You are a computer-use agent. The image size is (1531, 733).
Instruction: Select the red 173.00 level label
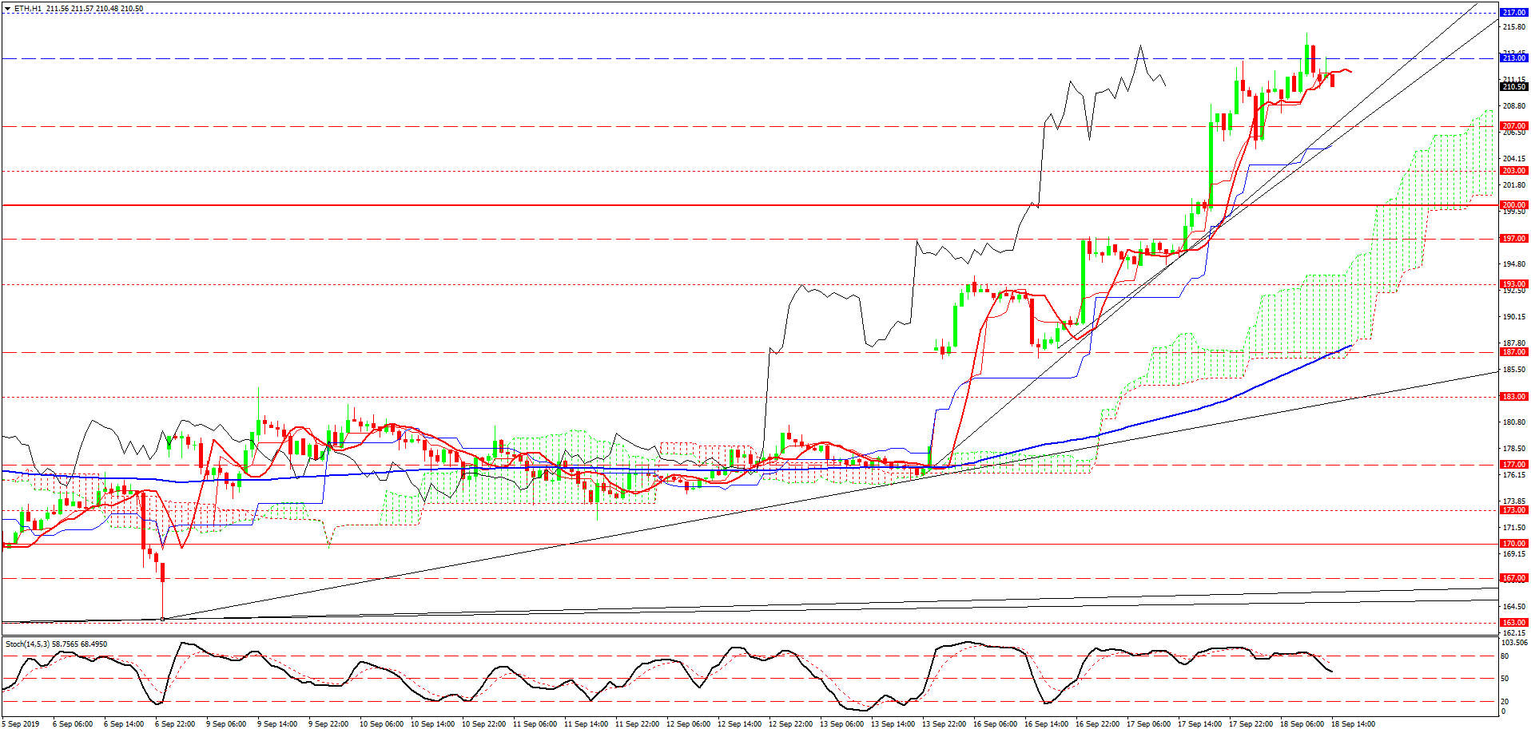point(1514,510)
